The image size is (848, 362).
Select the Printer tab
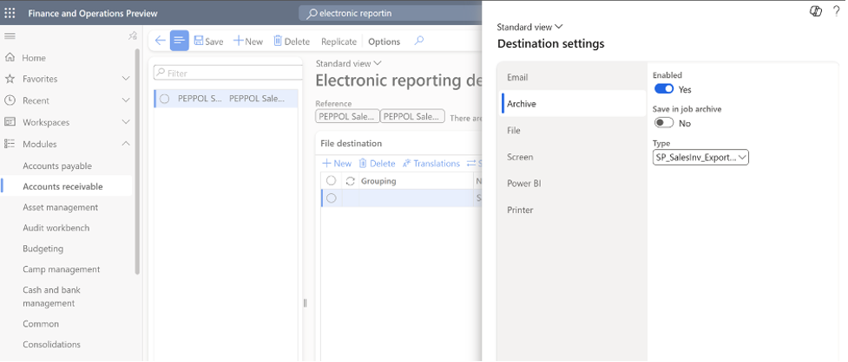[x=573, y=210]
